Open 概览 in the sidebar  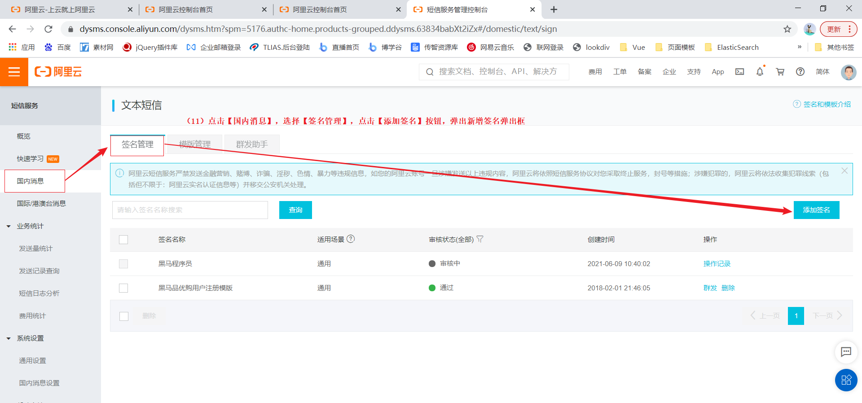point(23,136)
